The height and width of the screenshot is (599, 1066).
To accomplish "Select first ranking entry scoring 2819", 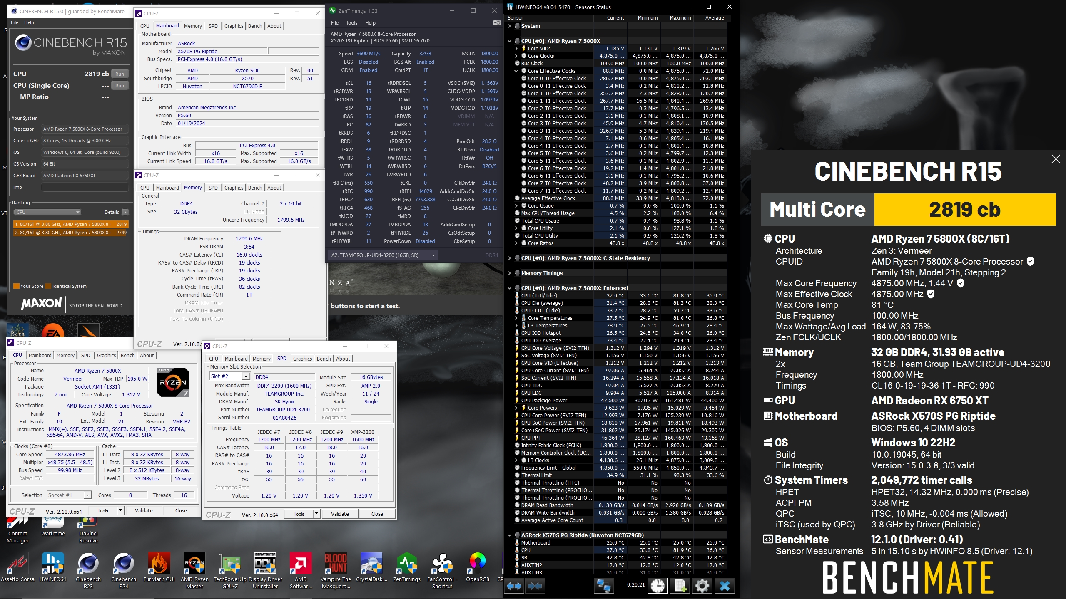I will point(70,224).
